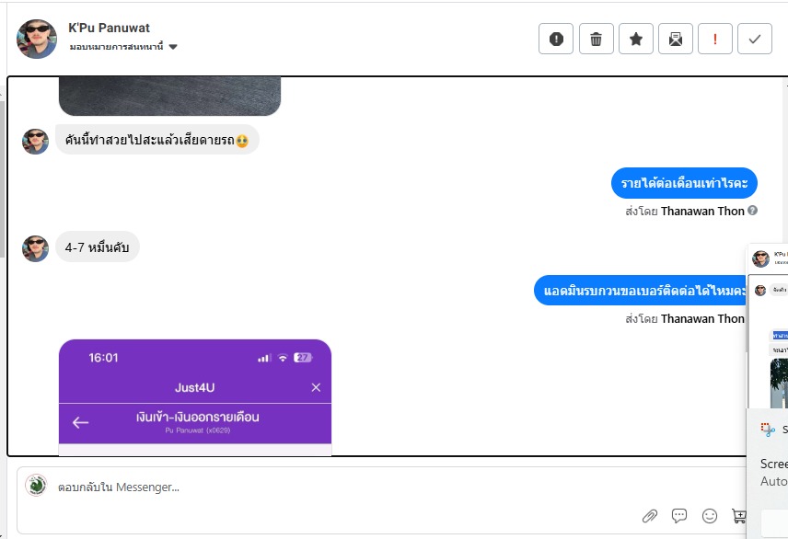Open the dark fabric image at the top of the chat
The height and width of the screenshot is (539, 788).
point(170,96)
